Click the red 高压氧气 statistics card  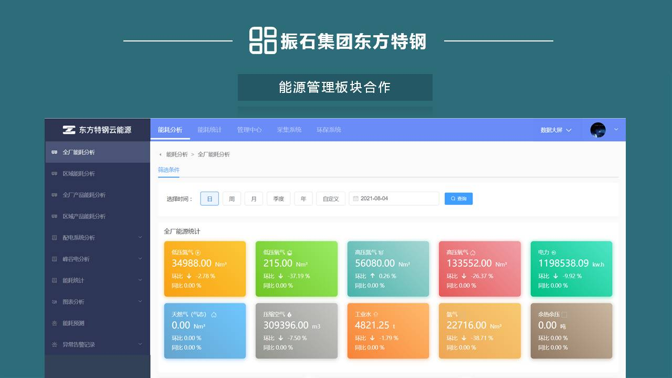tap(479, 269)
